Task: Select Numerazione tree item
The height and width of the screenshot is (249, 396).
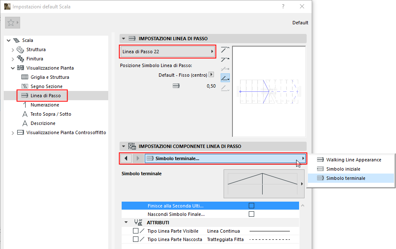Action: click(x=45, y=105)
